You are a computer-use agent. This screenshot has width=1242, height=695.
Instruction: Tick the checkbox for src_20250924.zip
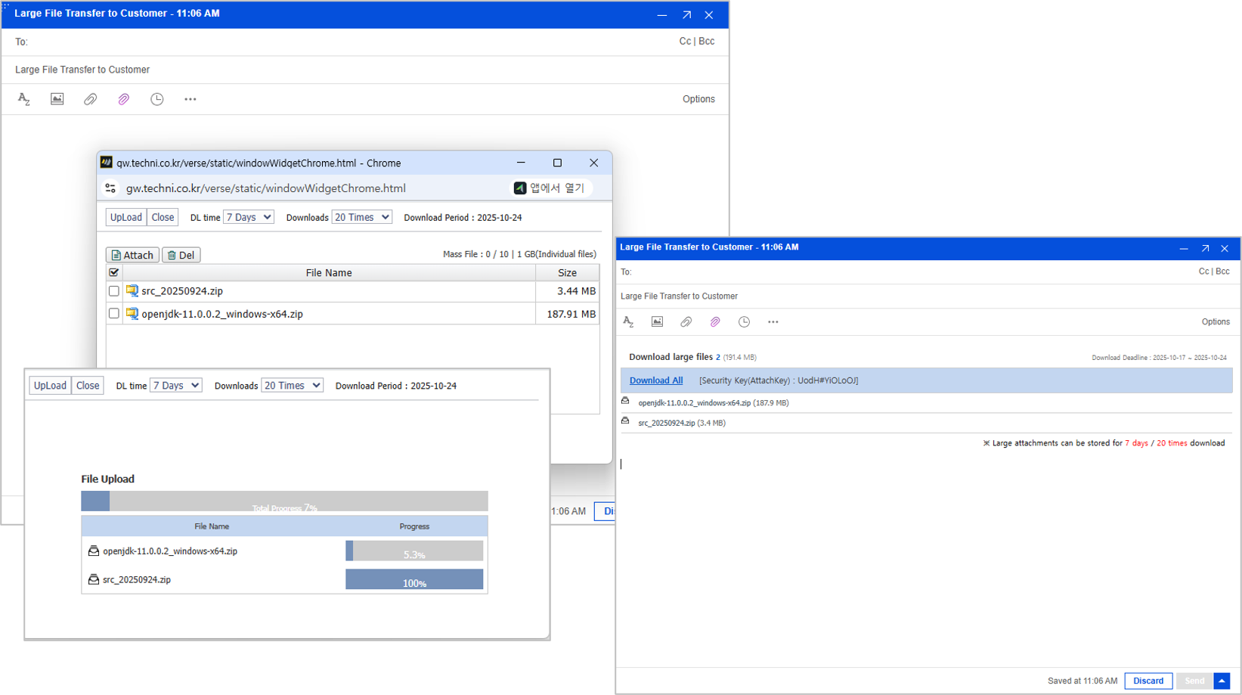pyautogui.click(x=114, y=291)
